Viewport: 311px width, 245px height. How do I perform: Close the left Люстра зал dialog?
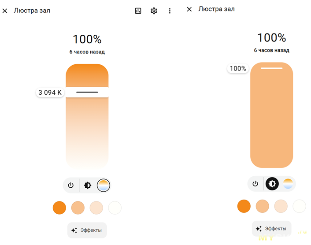[x=5, y=11]
